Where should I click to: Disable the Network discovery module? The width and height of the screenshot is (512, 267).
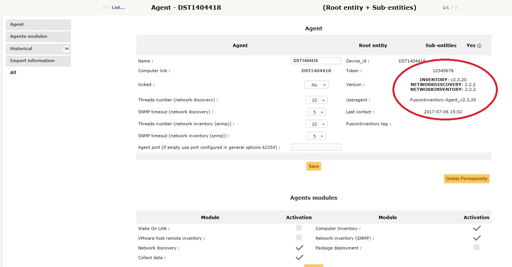[299, 247]
